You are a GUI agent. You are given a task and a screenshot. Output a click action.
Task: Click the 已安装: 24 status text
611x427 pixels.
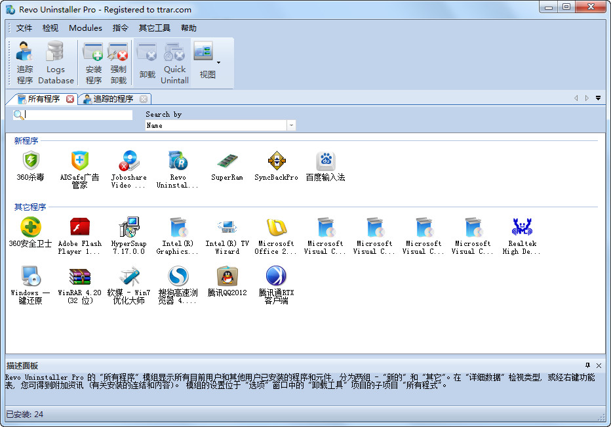(x=24, y=414)
